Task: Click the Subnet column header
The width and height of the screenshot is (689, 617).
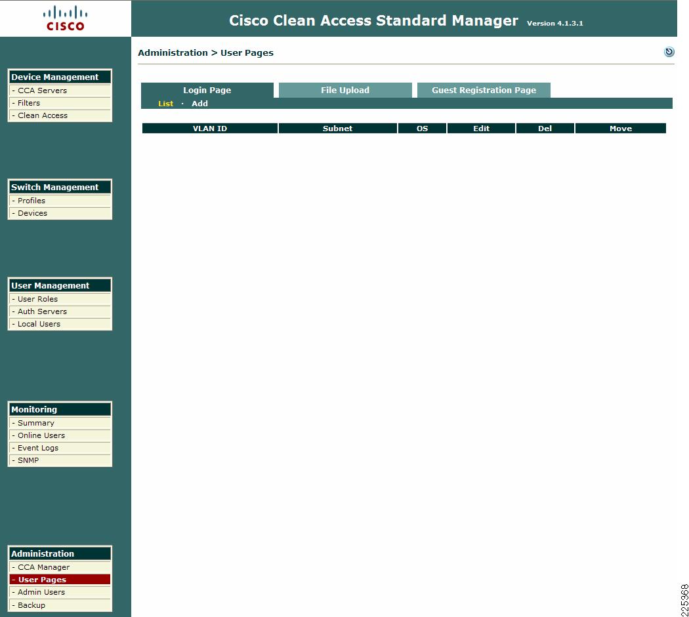Action: [x=337, y=129]
